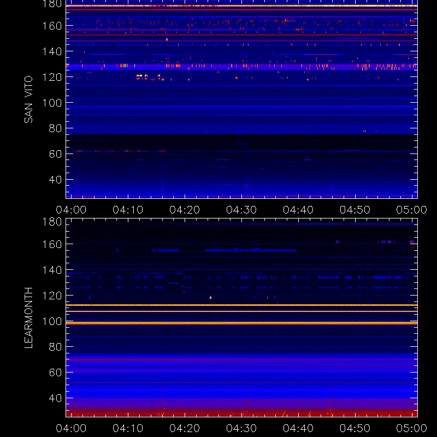Pick the 160 frequency label on San Vito axis
This screenshot has width=437, height=437.
(x=52, y=26)
